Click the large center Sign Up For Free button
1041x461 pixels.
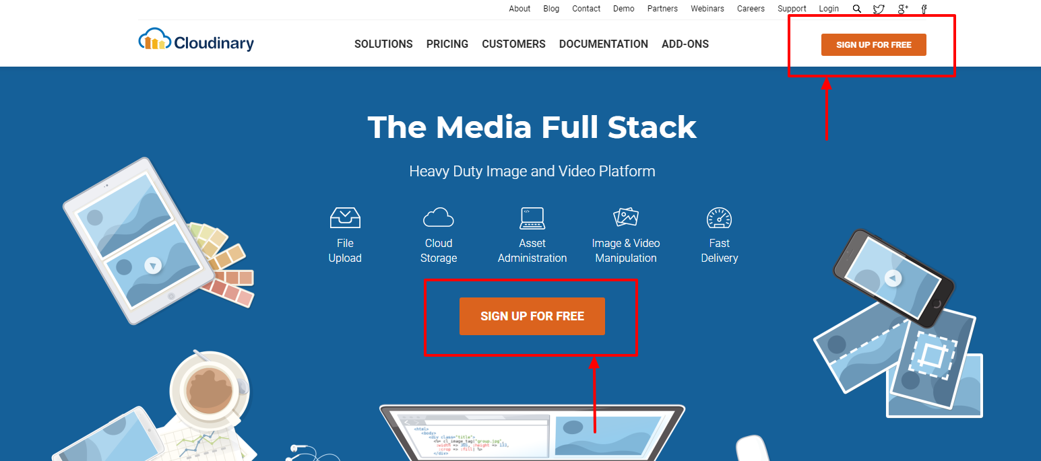pos(532,316)
